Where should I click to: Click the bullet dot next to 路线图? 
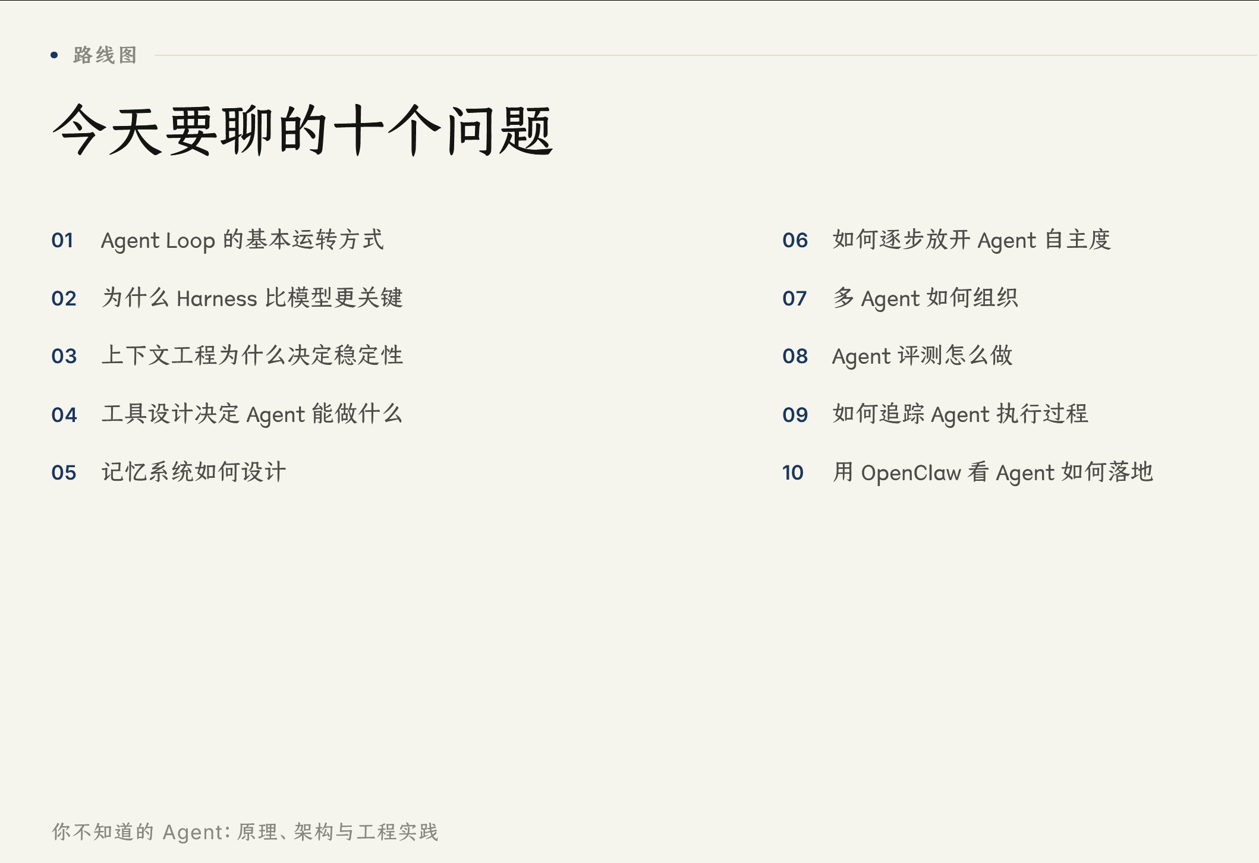pos(55,55)
